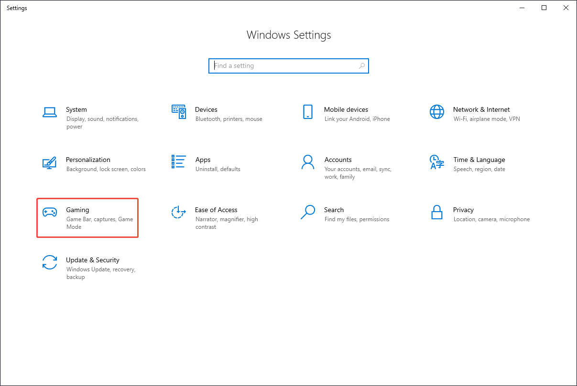Open the Accounts person icon
The height and width of the screenshot is (386, 577).
(x=308, y=162)
